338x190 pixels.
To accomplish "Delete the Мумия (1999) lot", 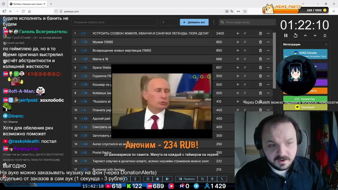I will click(260, 42).
